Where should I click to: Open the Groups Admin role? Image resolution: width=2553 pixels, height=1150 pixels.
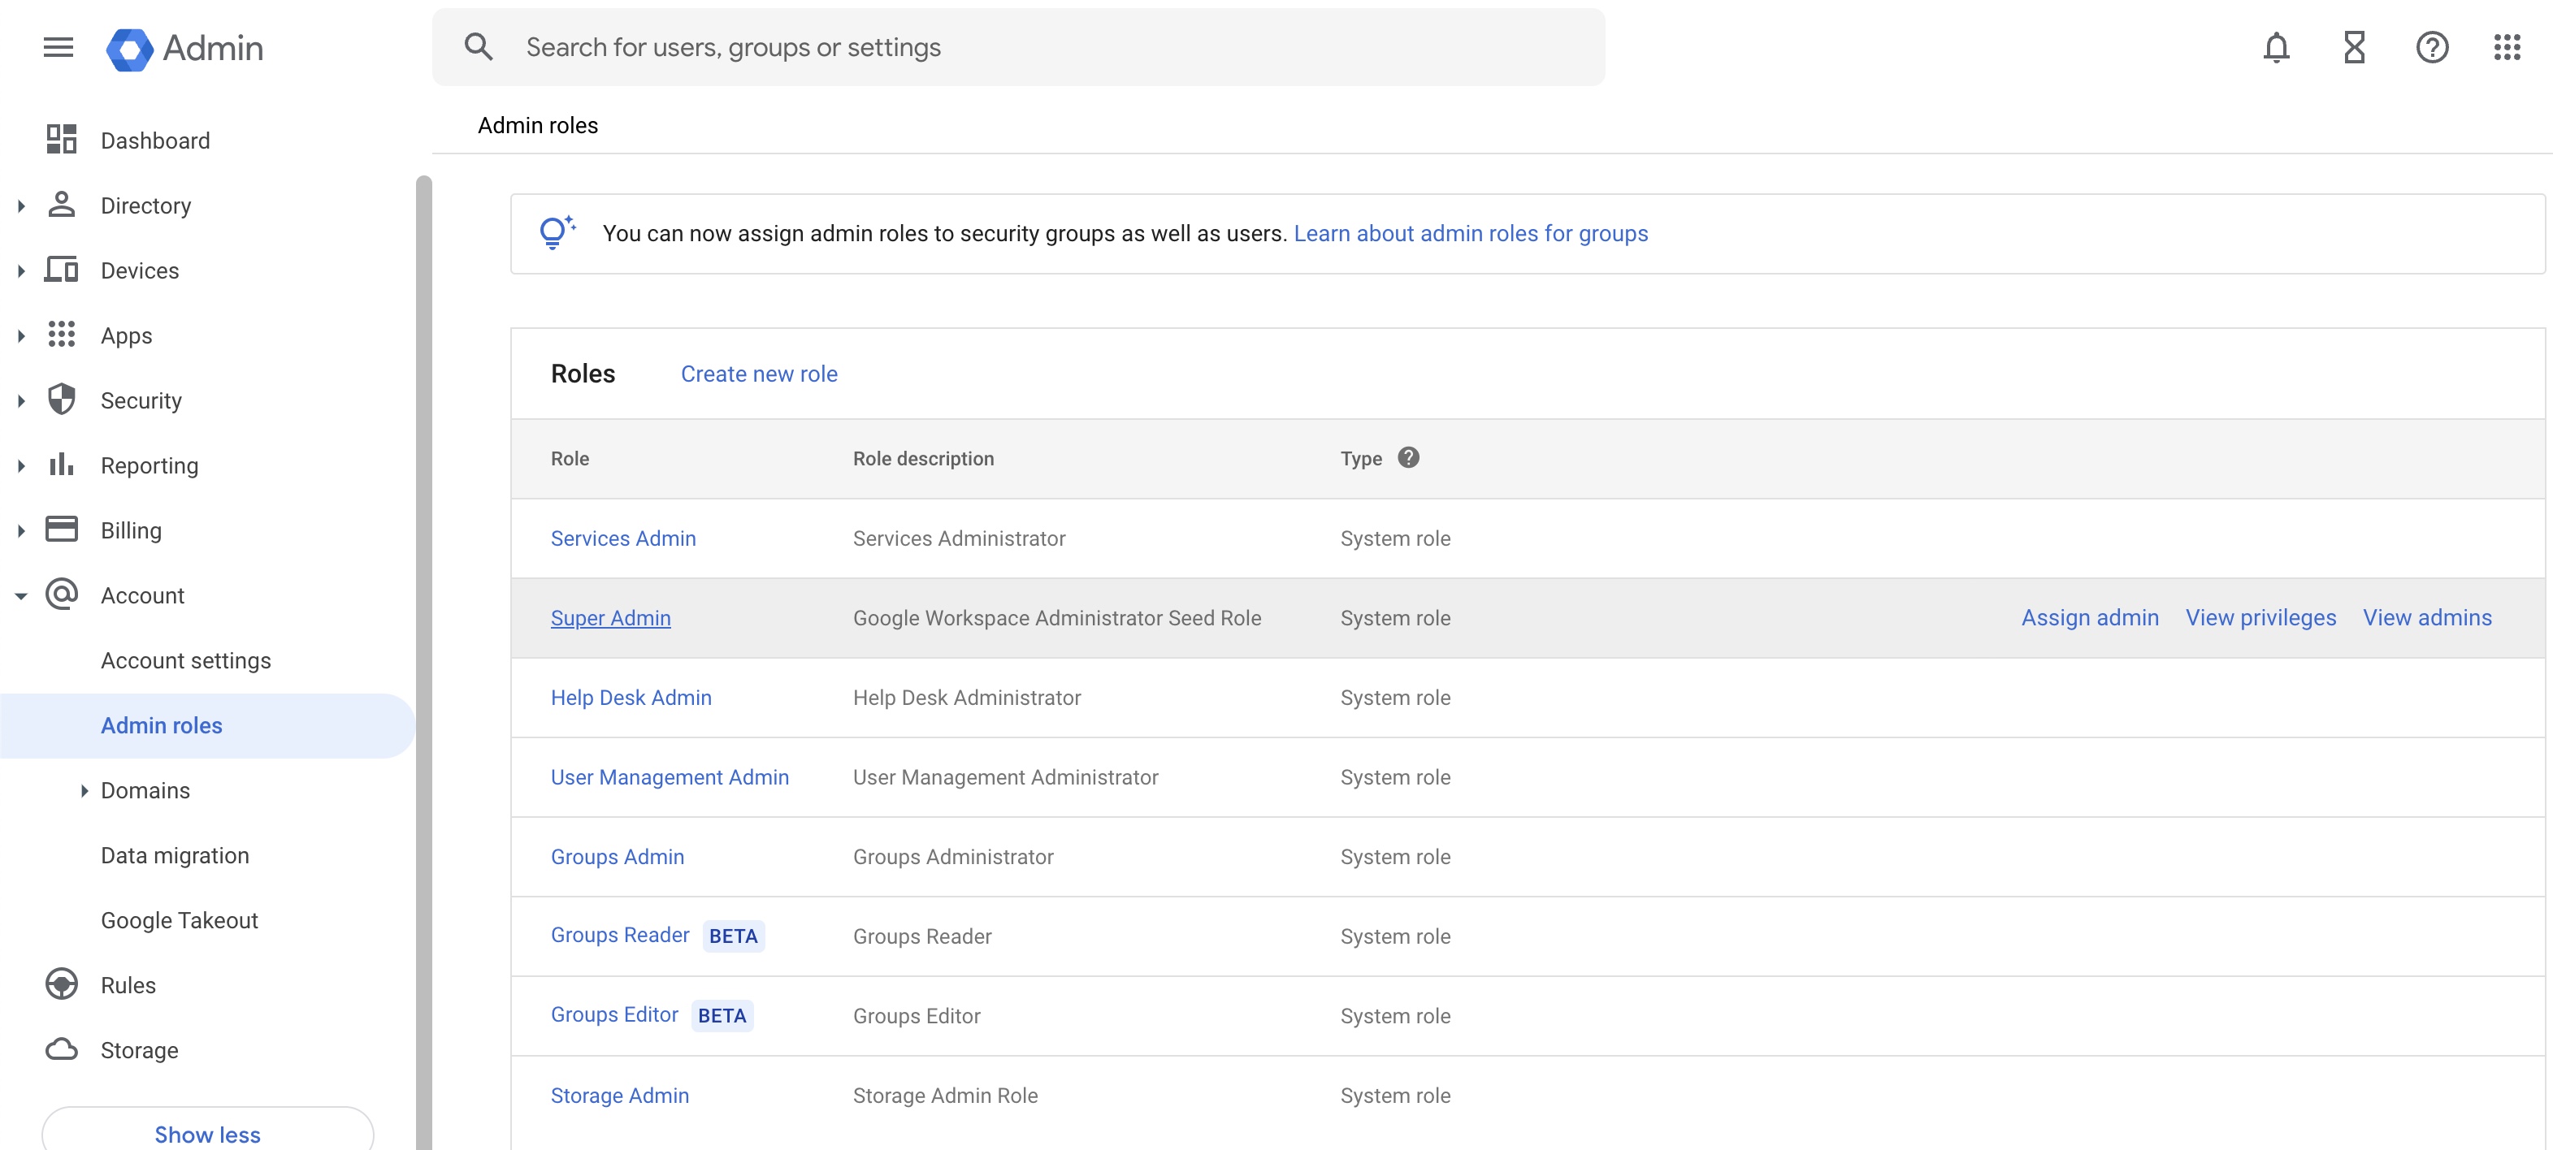click(618, 857)
